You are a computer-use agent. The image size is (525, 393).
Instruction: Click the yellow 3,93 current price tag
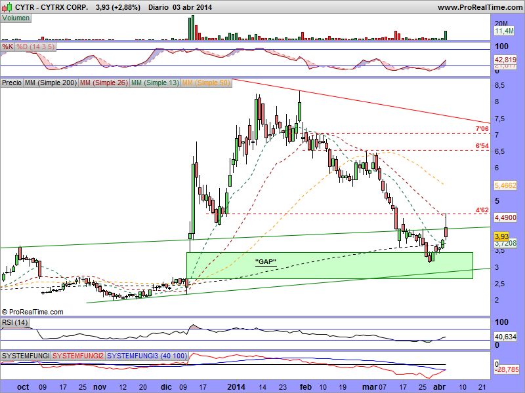pyautogui.click(x=501, y=236)
